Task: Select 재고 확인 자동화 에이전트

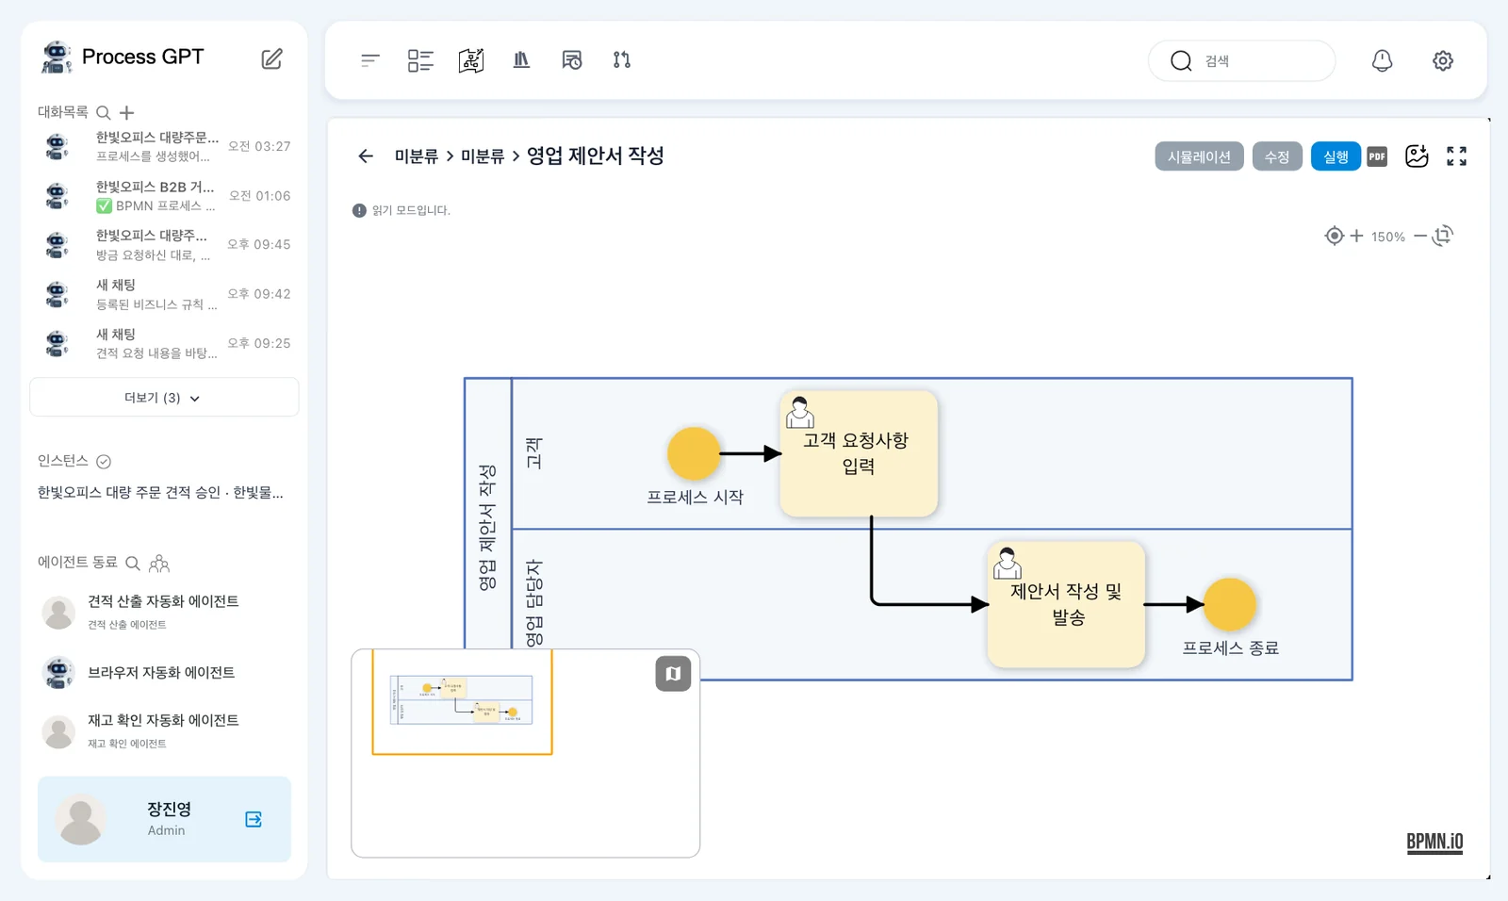Action: pos(164,730)
